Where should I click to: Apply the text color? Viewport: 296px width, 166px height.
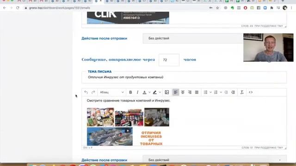pyautogui.click(x=144, y=92)
